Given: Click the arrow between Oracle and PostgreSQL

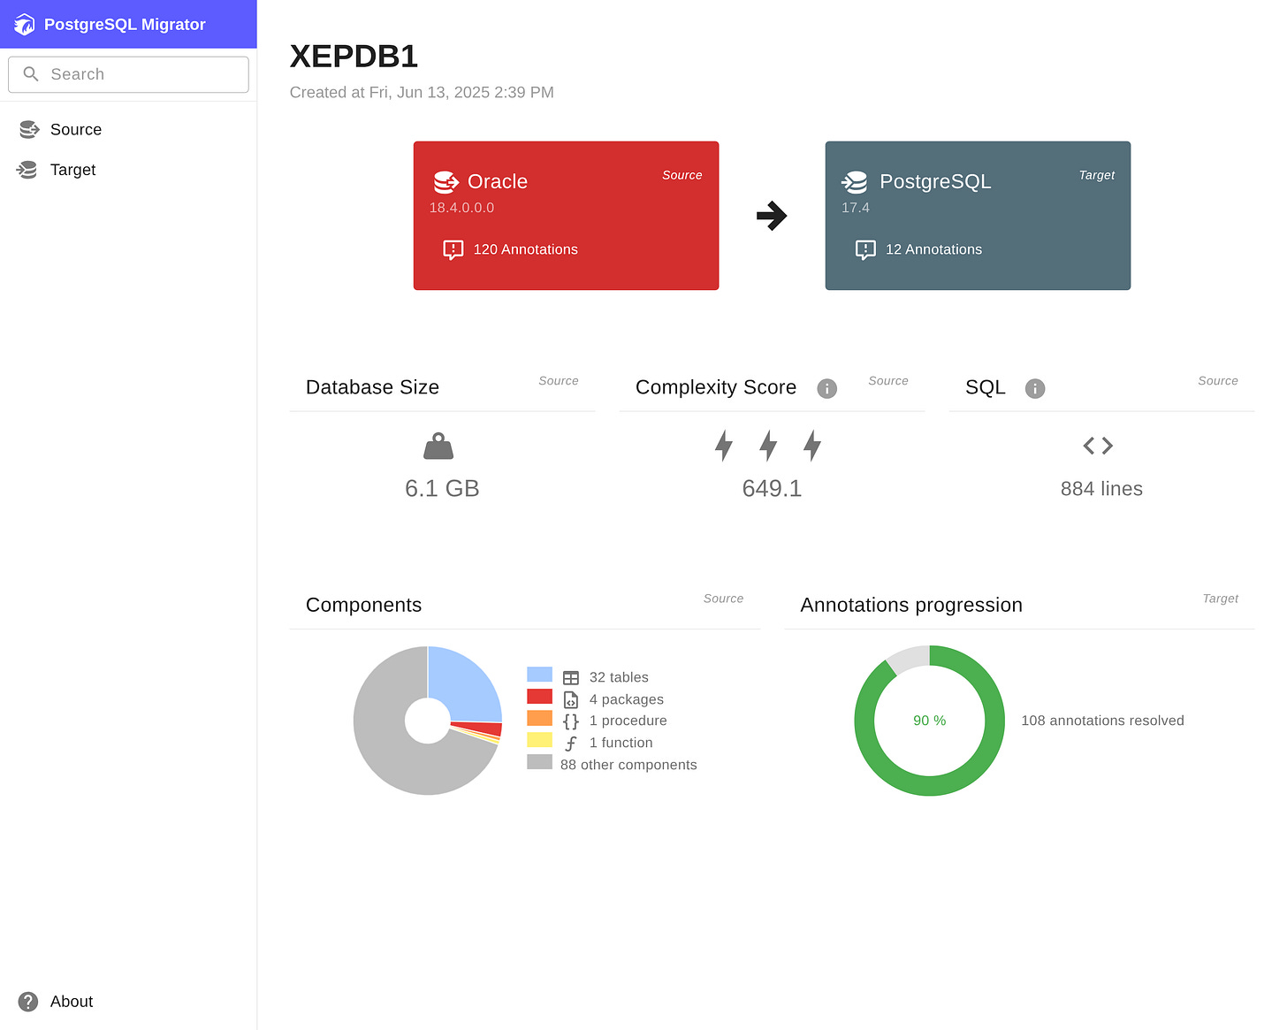Looking at the screenshot, I should pos(772,216).
